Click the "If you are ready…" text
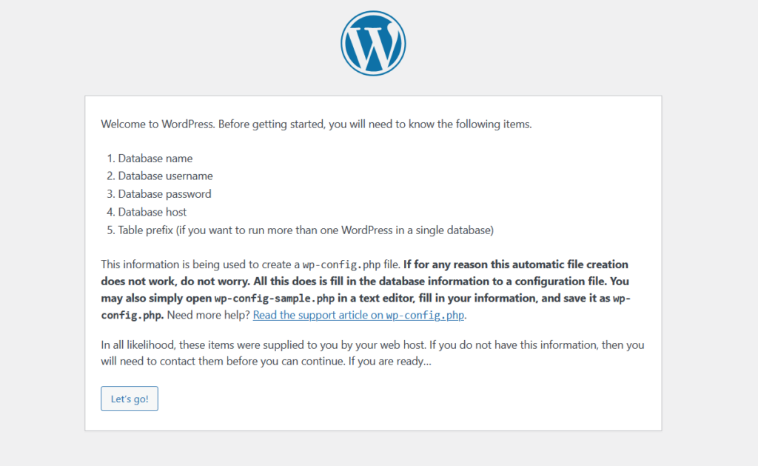Viewport: 758px width, 466px height. (389, 362)
